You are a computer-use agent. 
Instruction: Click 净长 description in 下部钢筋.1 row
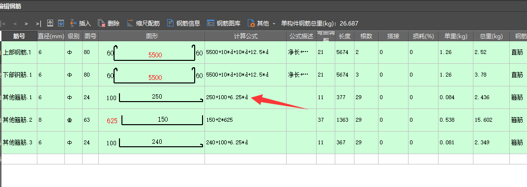(301, 75)
